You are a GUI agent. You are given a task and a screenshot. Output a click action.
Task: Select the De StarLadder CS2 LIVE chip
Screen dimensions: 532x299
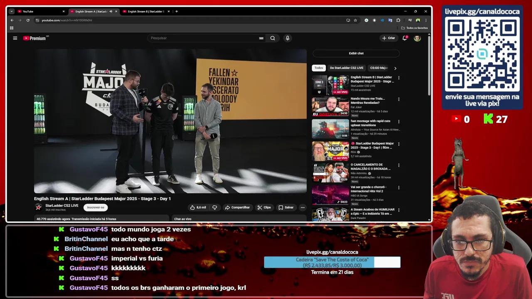tap(347, 68)
